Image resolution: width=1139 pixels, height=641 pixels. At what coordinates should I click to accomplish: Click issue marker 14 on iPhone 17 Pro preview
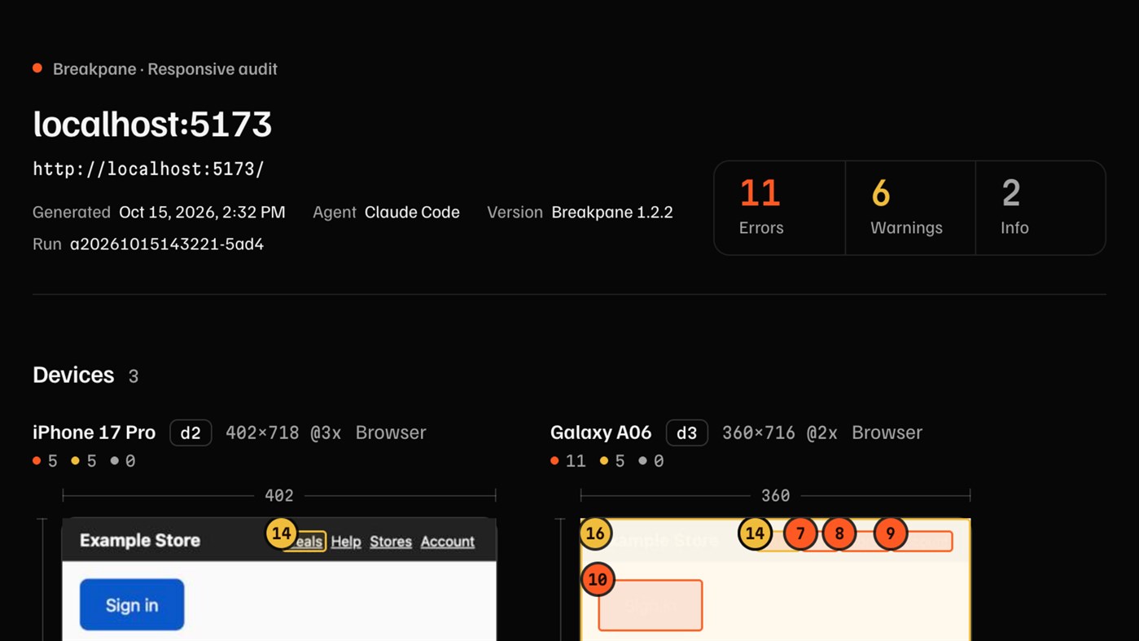pyautogui.click(x=281, y=533)
